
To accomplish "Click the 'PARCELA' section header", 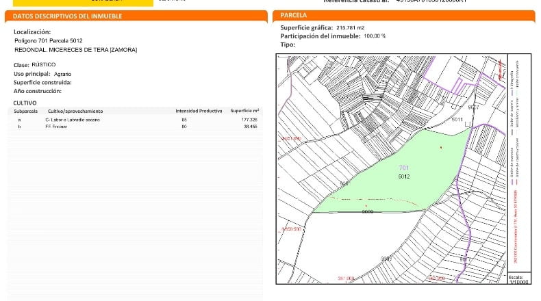I will (x=293, y=15).
